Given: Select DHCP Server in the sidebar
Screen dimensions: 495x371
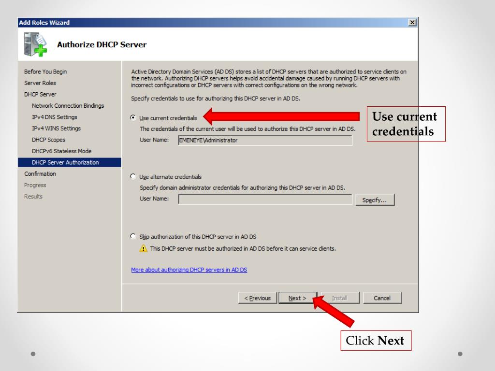Looking at the screenshot, I should click(40, 94).
